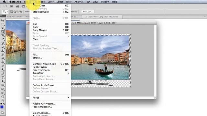
Task: Select the Dodge tool
Action: 3,70
